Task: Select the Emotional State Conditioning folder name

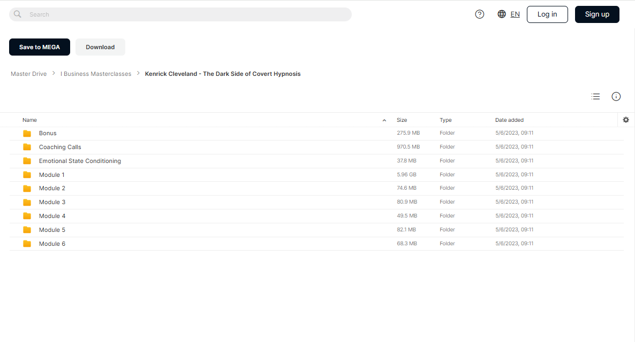Action: (x=80, y=161)
